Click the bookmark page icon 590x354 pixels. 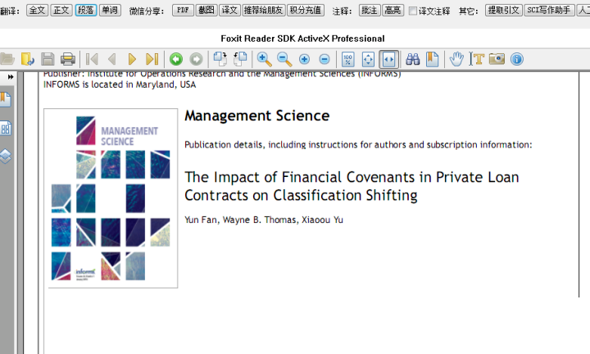pos(433,59)
